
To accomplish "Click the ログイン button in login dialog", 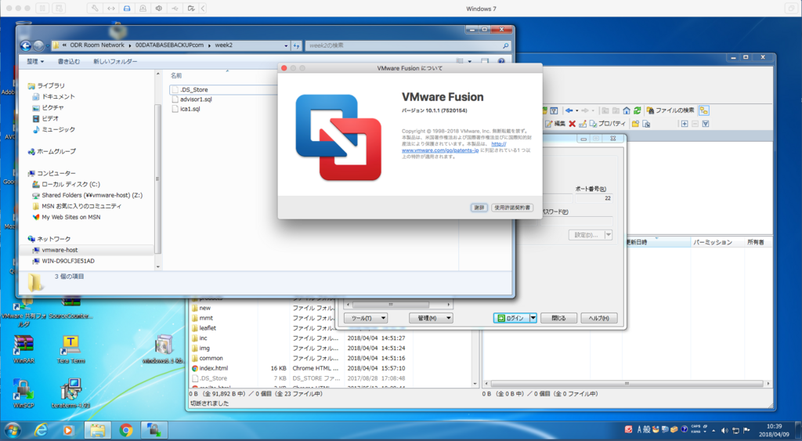I will point(511,318).
